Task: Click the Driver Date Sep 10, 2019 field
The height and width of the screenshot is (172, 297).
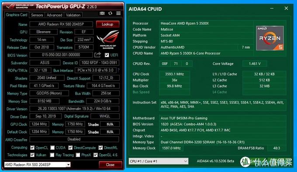Action: (x=45, y=116)
